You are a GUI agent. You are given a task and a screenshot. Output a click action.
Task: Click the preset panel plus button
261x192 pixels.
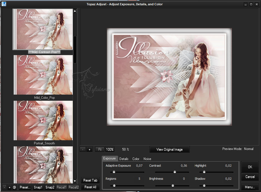click(9, 188)
